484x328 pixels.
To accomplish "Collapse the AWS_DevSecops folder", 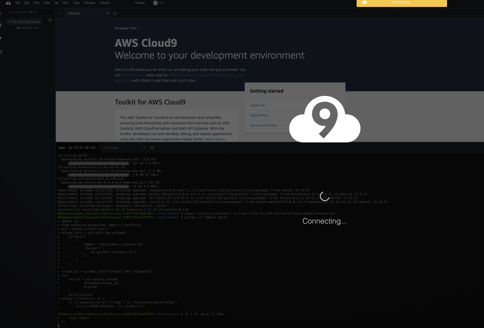I will click(10, 22).
